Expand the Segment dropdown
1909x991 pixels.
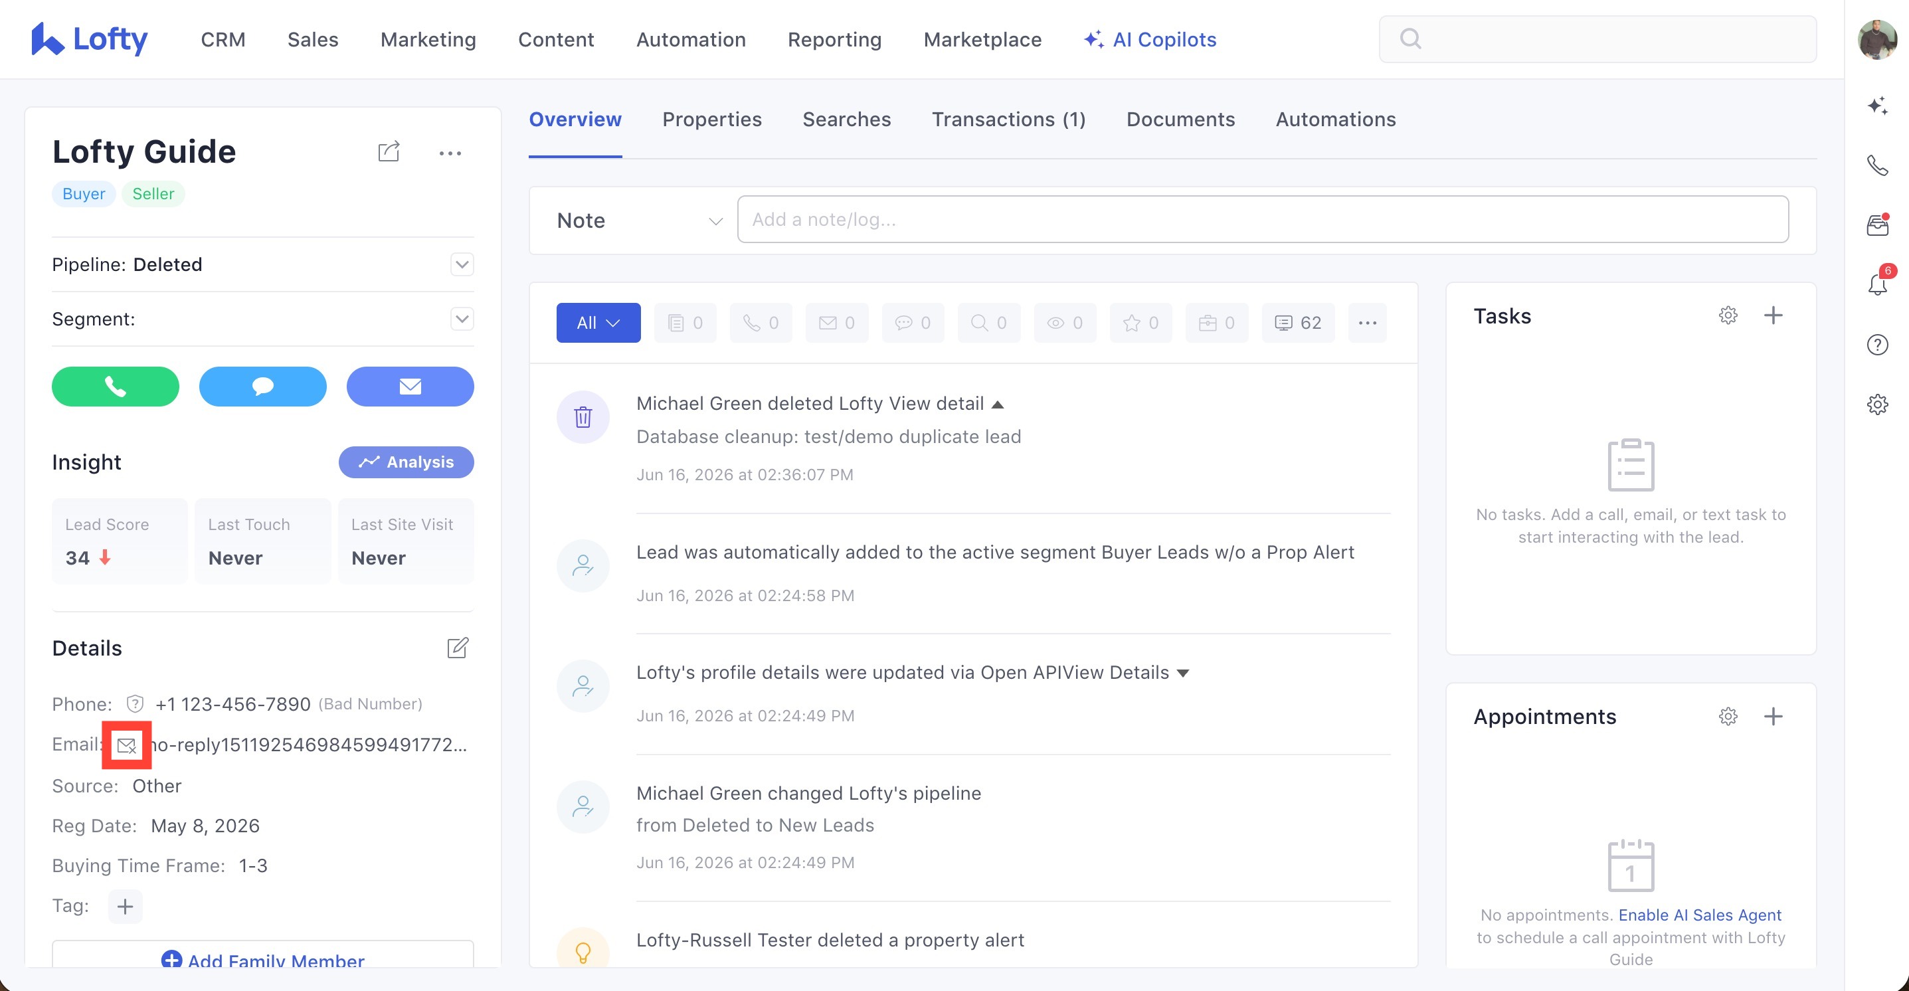(x=462, y=319)
